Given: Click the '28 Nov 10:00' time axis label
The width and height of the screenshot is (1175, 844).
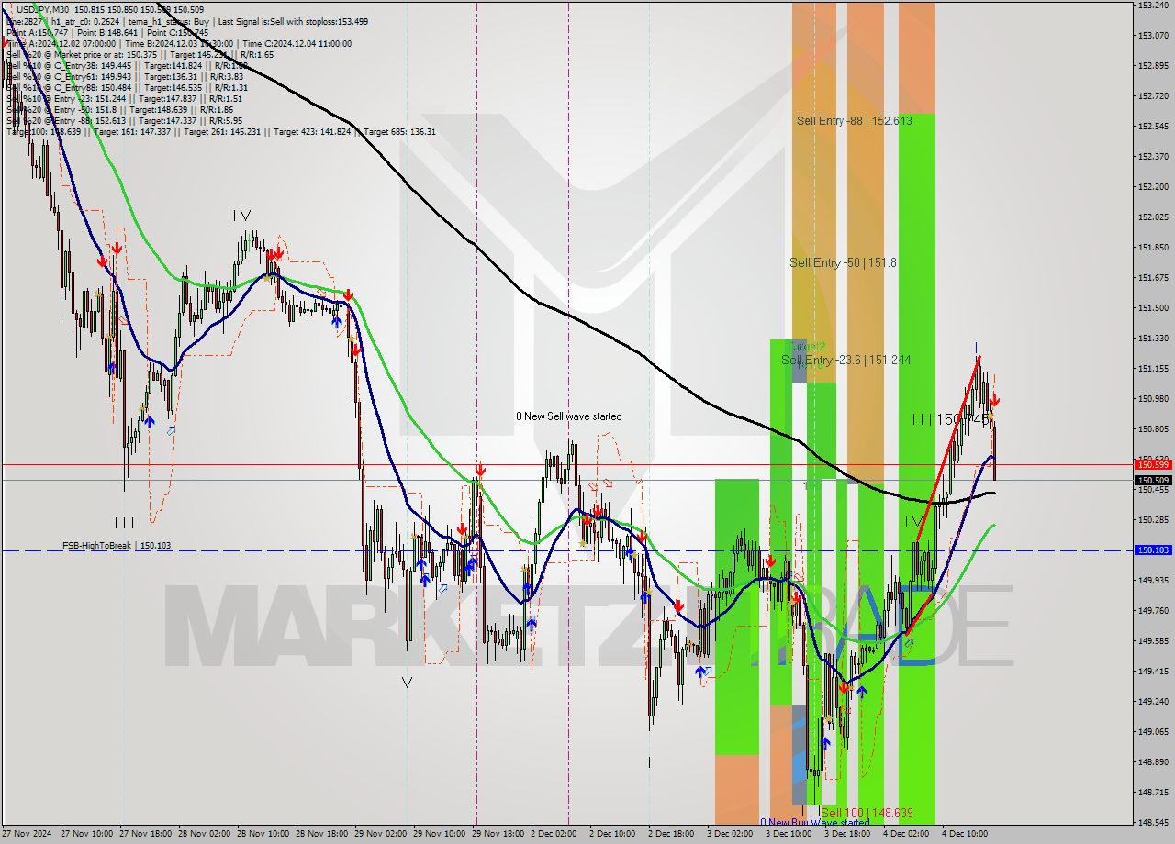Looking at the screenshot, I should [x=263, y=834].
